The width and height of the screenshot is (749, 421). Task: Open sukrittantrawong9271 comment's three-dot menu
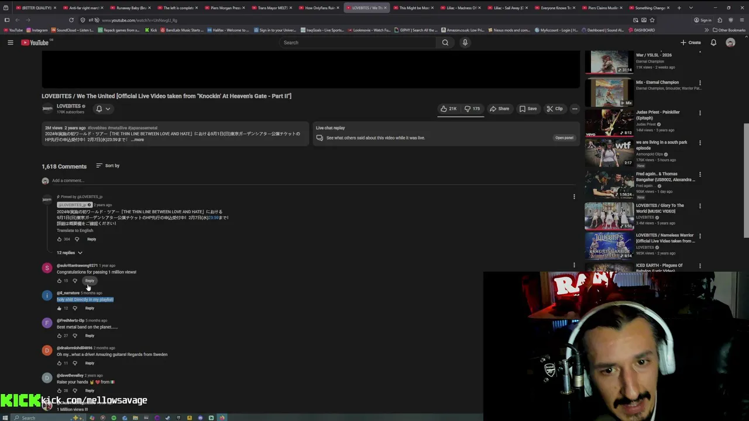pyautogui.click(x=574, y=265)
